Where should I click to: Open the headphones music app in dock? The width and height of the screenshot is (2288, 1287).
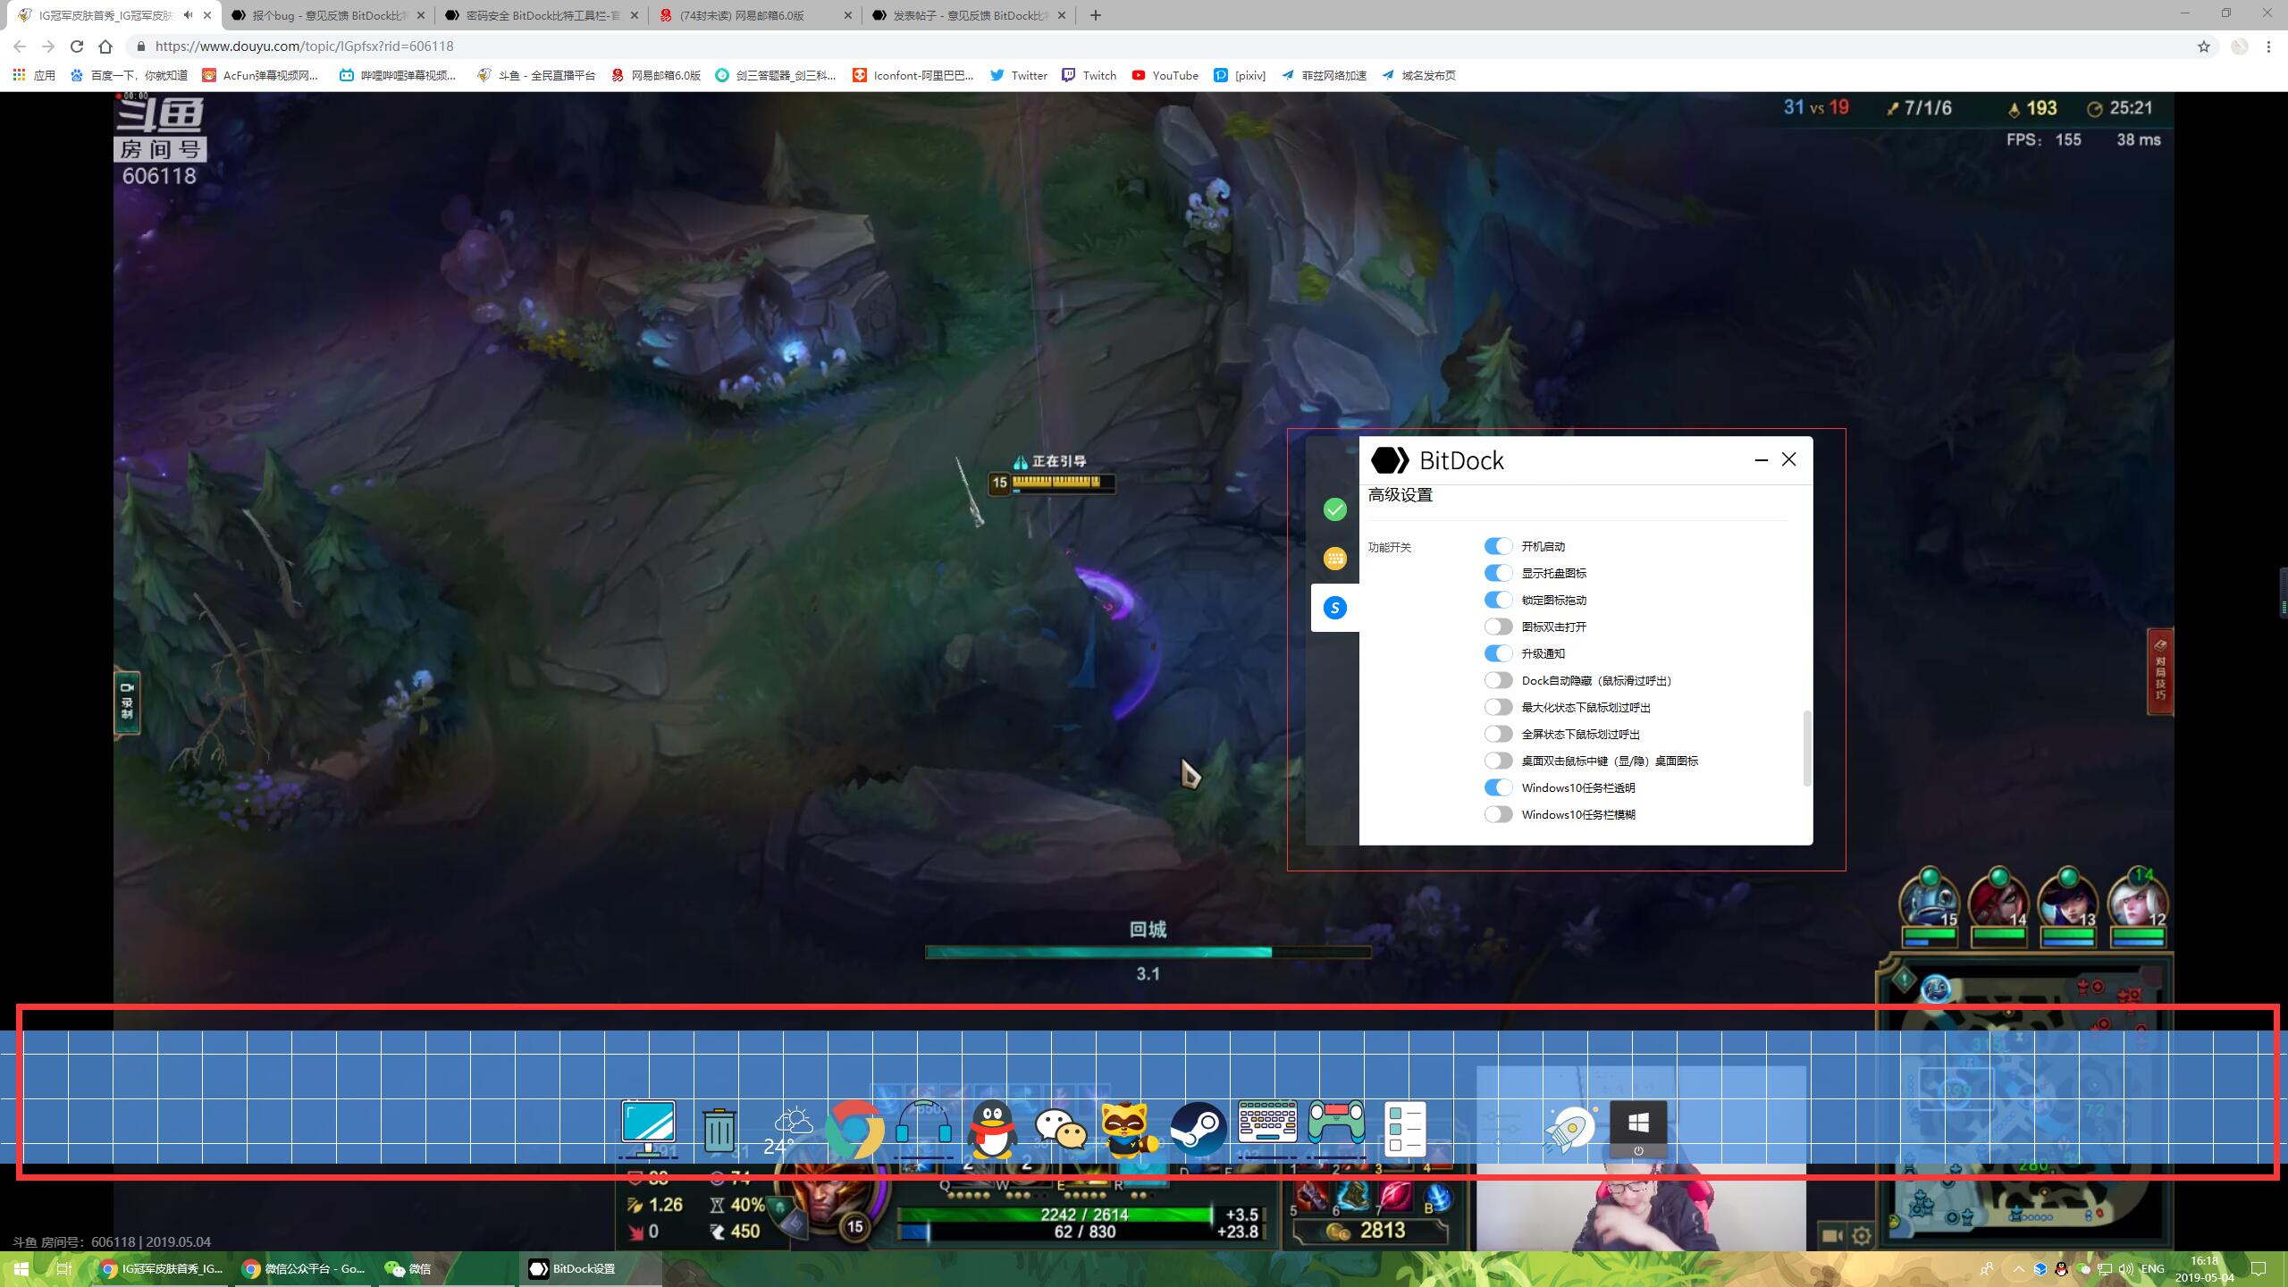[x=923, y=1130]
